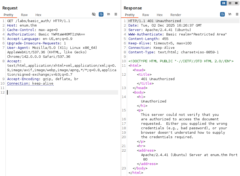Click the Response panel heading
Image resolution: width=240 pixels, height=176 pixels.
click(x=133, y=8)
